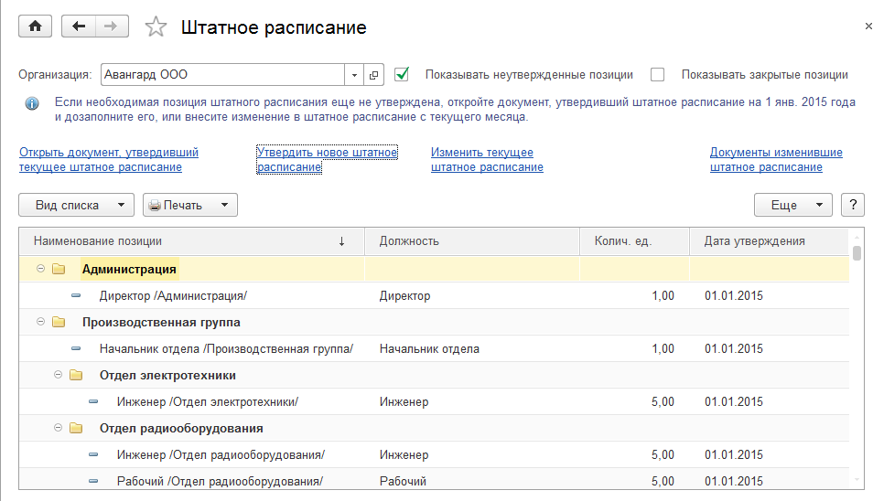Click the info icon beside hint text
Image resolution: width=873 pixels, height=501 pixels.
click(x=32, y=104)
